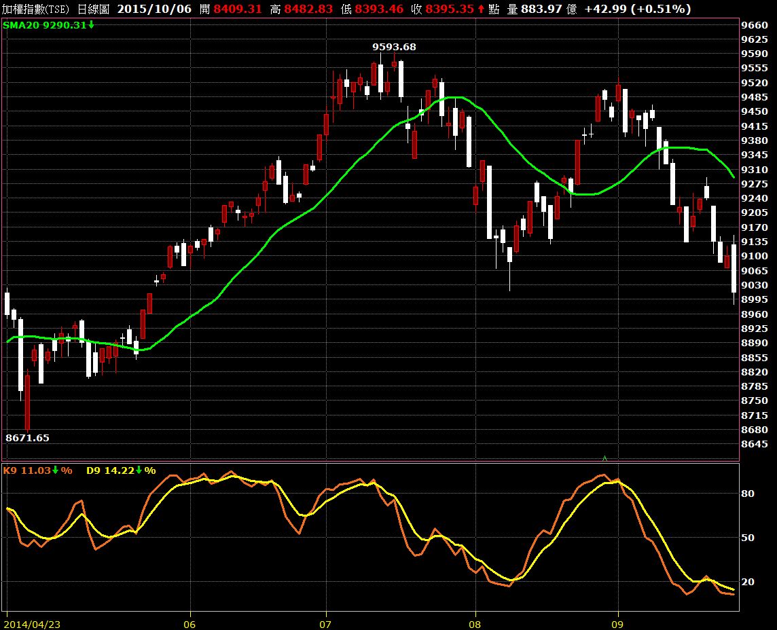Viewport: 777px width, 630px height.
Task: Click the 9450 price axis label
Action: click(x=755, y=111)
